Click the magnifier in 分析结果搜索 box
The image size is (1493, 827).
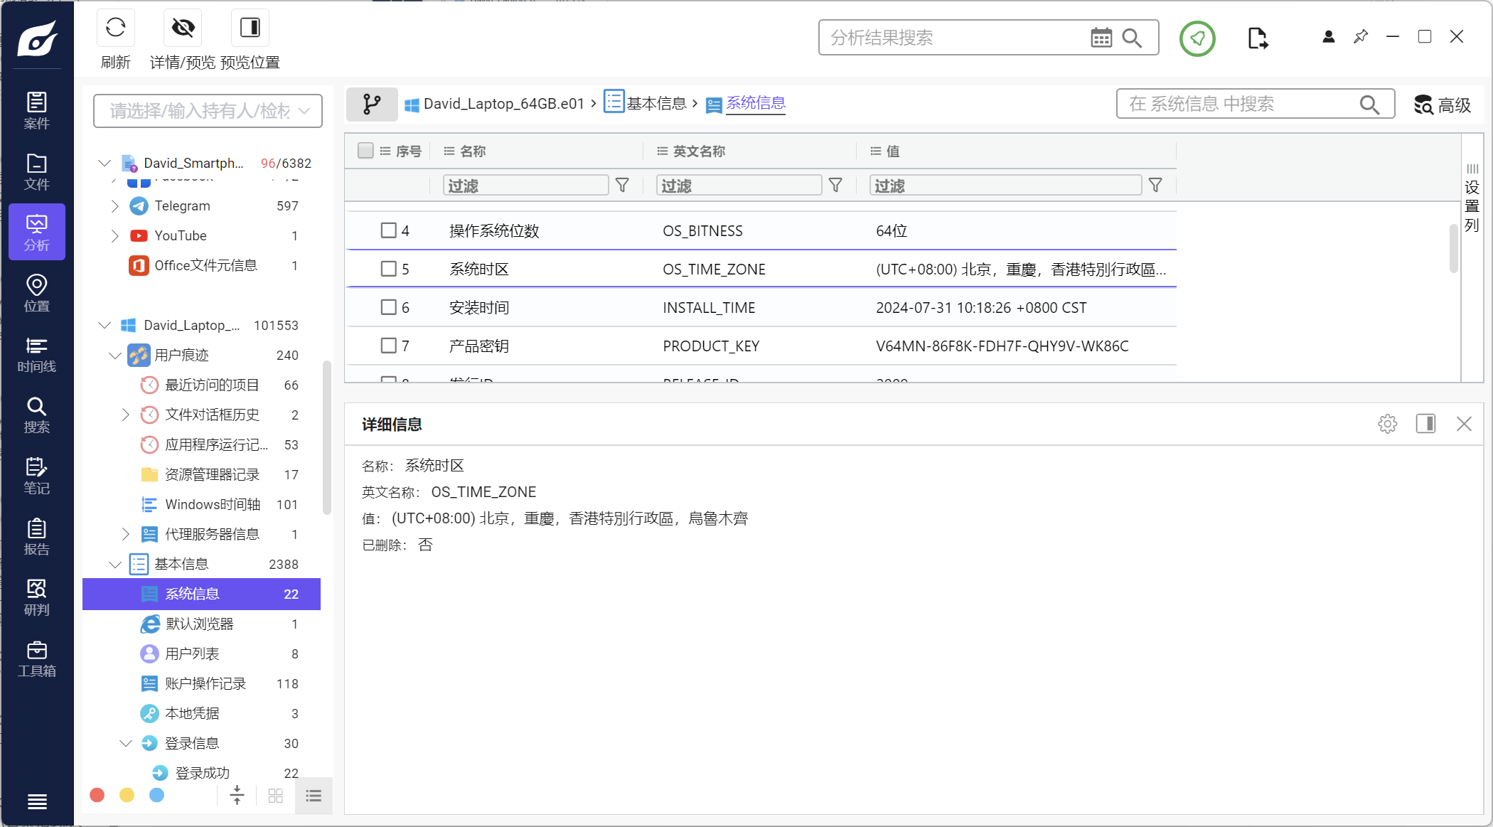(x=1132, y=38)
